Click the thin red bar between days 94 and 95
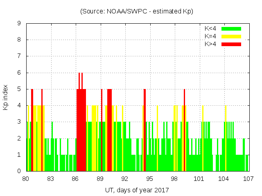The image size is (262, 196). (x=145, y=131)
